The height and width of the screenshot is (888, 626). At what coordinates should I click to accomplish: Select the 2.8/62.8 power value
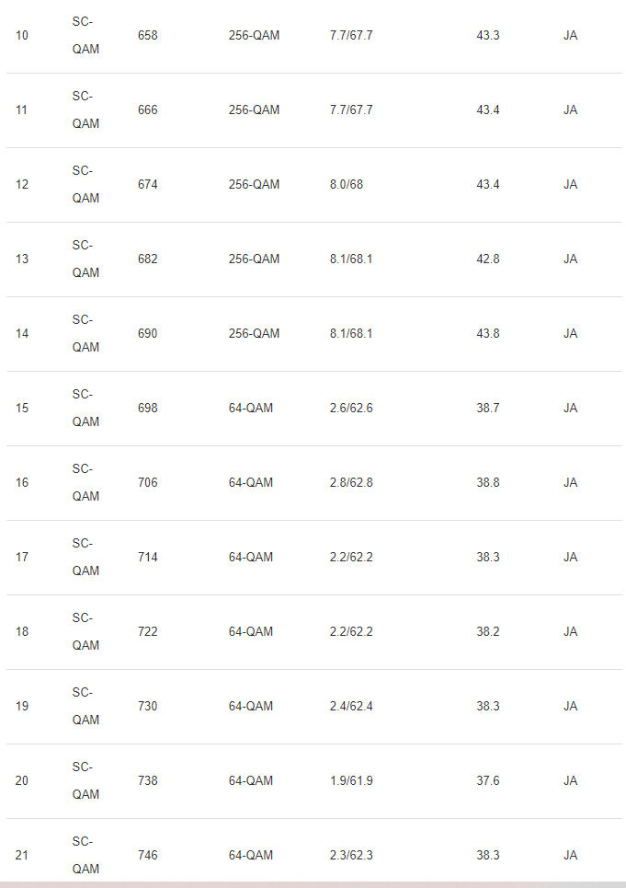(x=351, y=483)
